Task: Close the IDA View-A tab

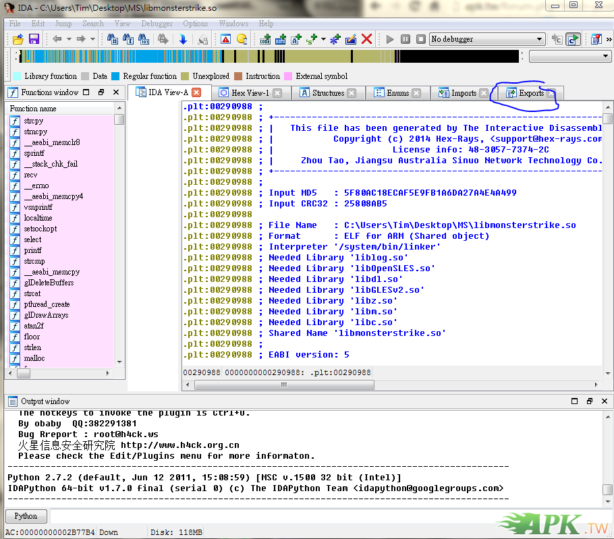Action: (x=196, y=92)
